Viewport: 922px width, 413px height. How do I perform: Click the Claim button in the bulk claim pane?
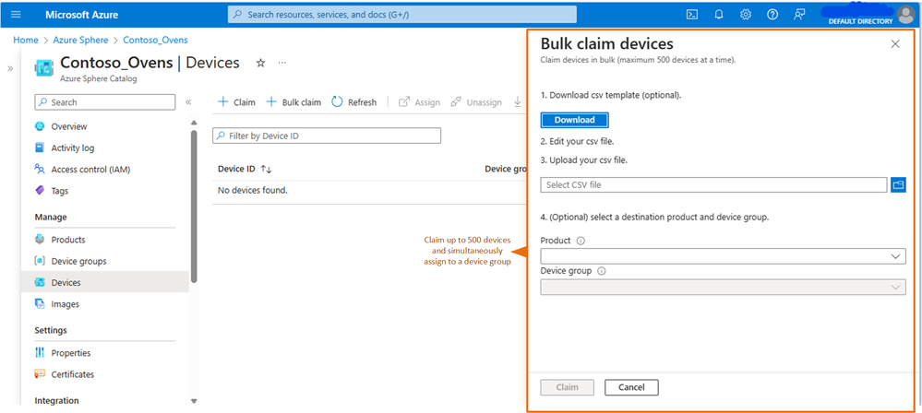[567, 387]
